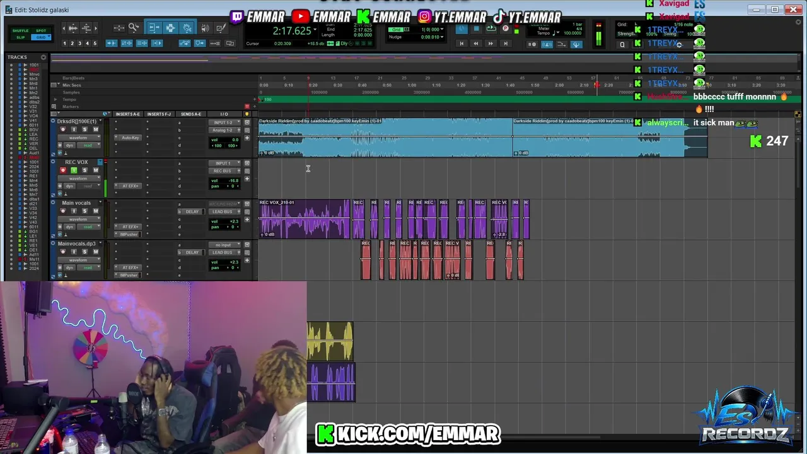807x454 pixels.
Task: Toggle Automation Follows Edit button
Action: 185,44
